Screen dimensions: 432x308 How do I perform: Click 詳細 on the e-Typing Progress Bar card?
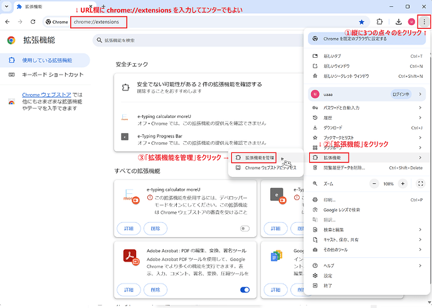click(275, 228)
